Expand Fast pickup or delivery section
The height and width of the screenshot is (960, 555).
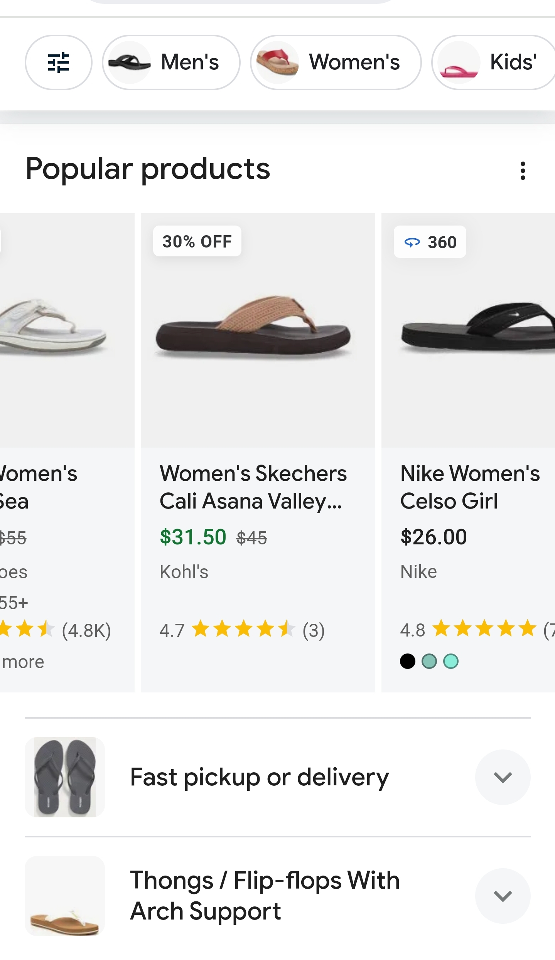[x=503, y=777]
